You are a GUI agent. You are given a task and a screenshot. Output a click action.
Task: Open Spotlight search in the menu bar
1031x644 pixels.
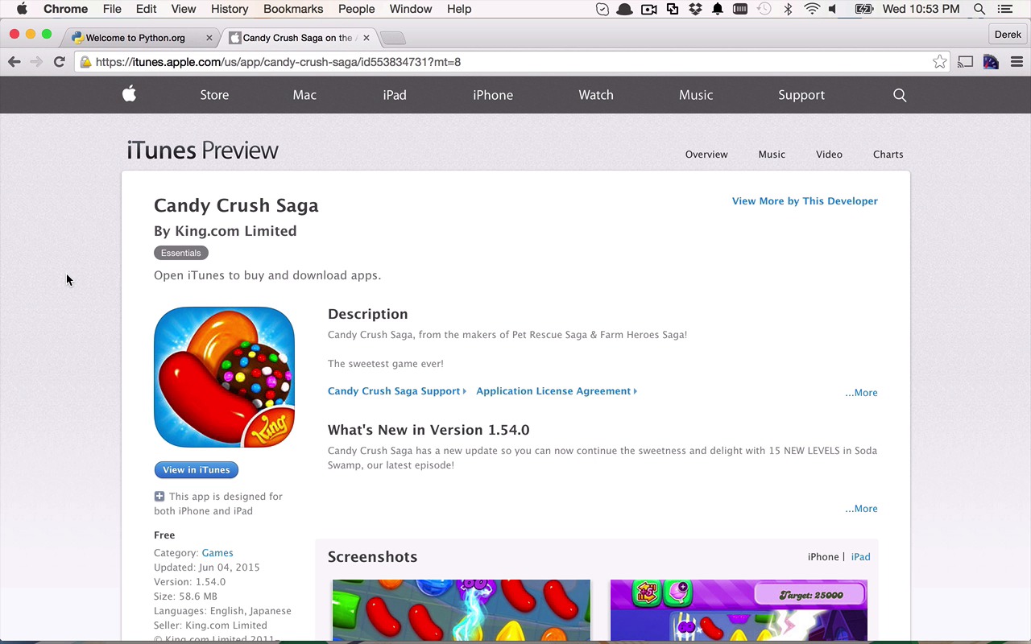[979, 9]
